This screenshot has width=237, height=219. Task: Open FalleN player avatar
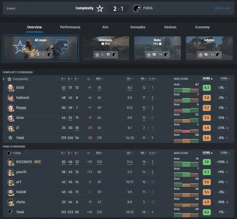(x=10, y=192)
